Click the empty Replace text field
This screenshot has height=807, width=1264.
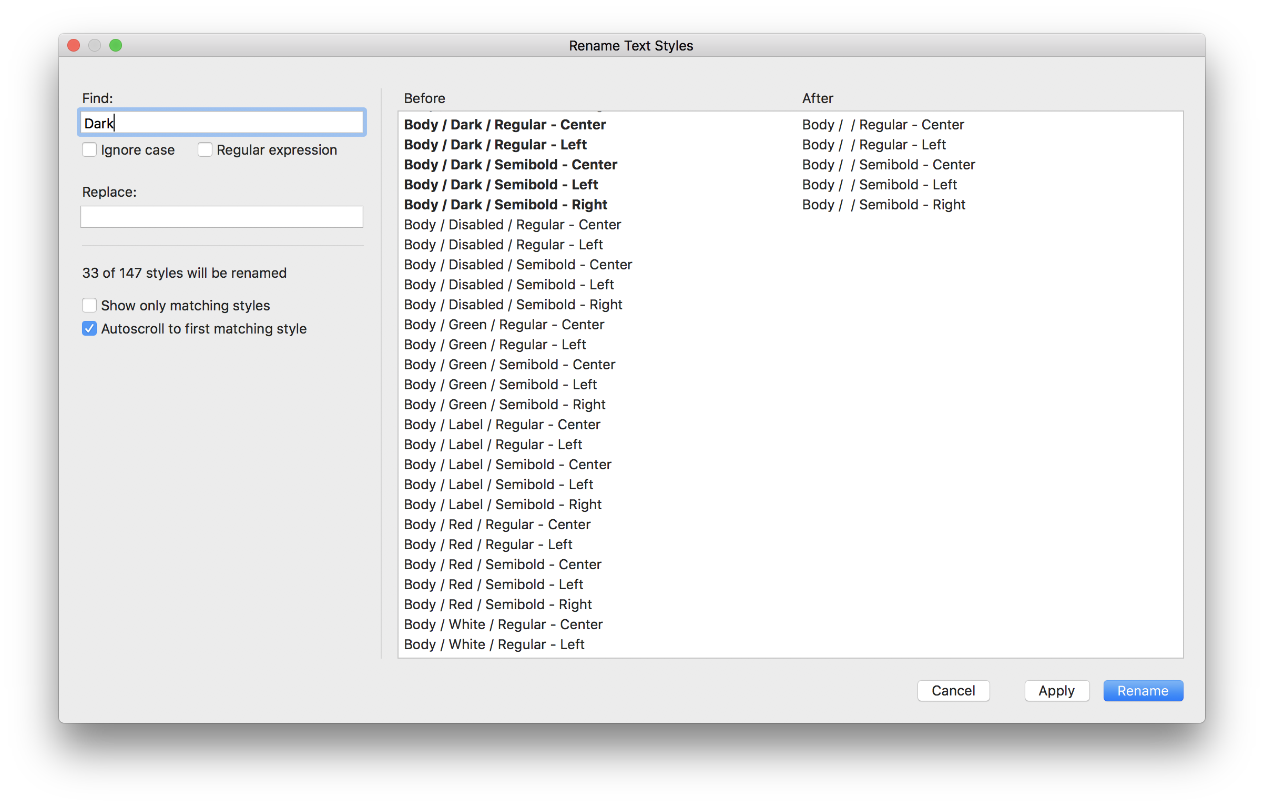click(x=221, y=217)
